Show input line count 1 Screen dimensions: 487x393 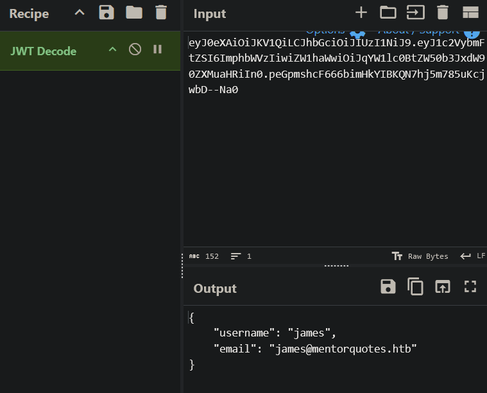pyautogui.click(x=241, y=256)
